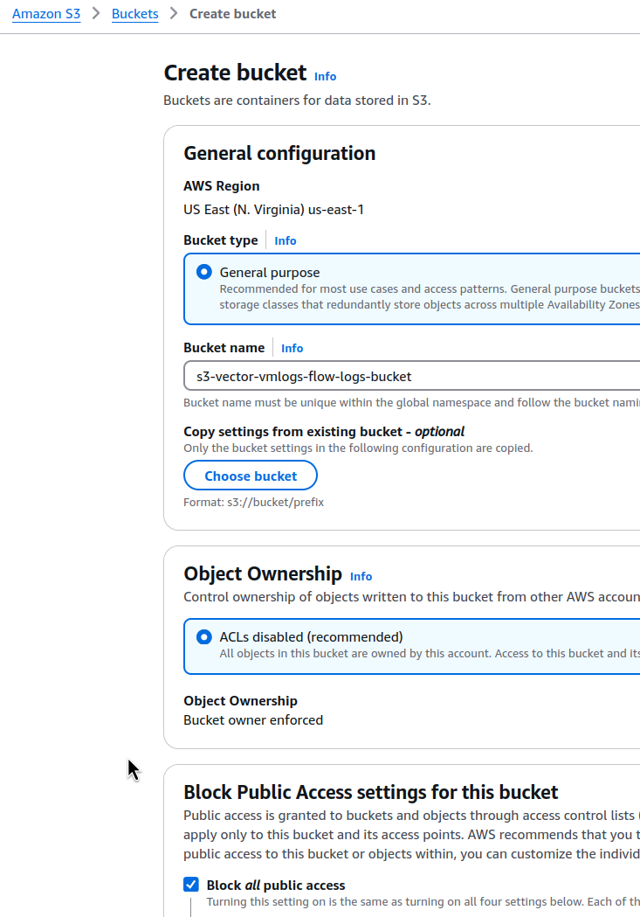Click the Choose bucket button
Screen dimensions: 640x917
251,476
